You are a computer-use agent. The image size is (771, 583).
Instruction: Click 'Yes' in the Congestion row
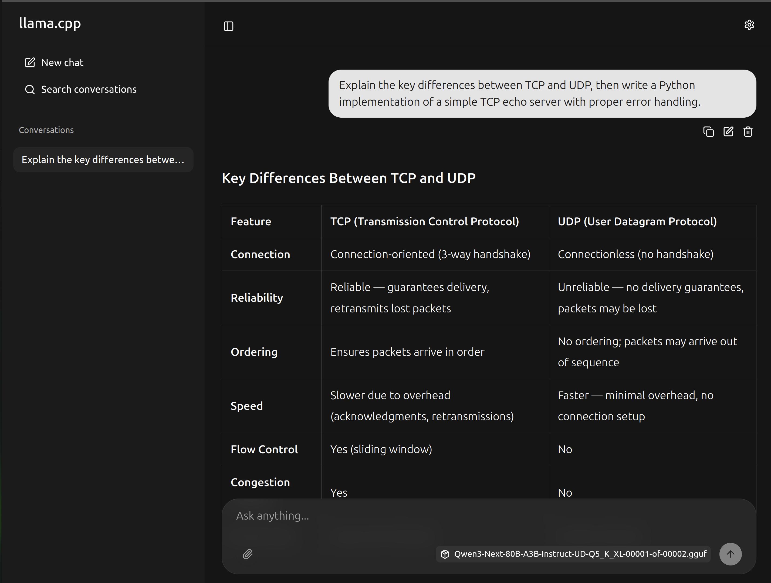point(339,493)
